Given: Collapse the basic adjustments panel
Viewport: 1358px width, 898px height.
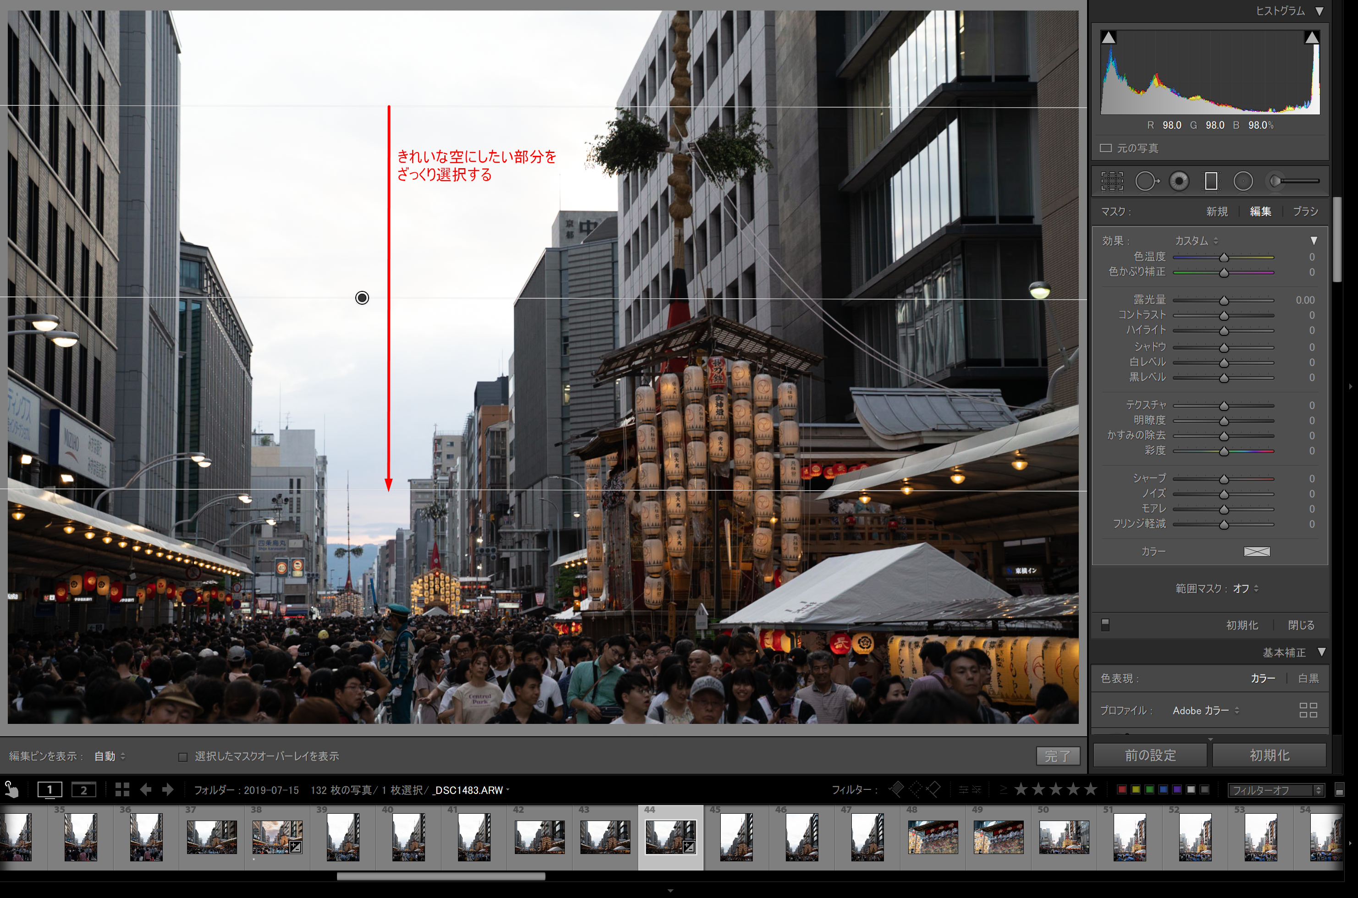Looking at the screenshot, I should (1321, 652).
